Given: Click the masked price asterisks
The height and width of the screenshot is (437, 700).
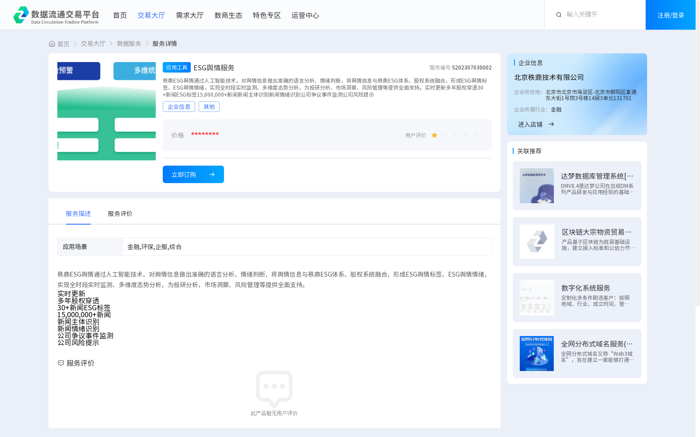Looking at the screenshot, I should [205, 134].
